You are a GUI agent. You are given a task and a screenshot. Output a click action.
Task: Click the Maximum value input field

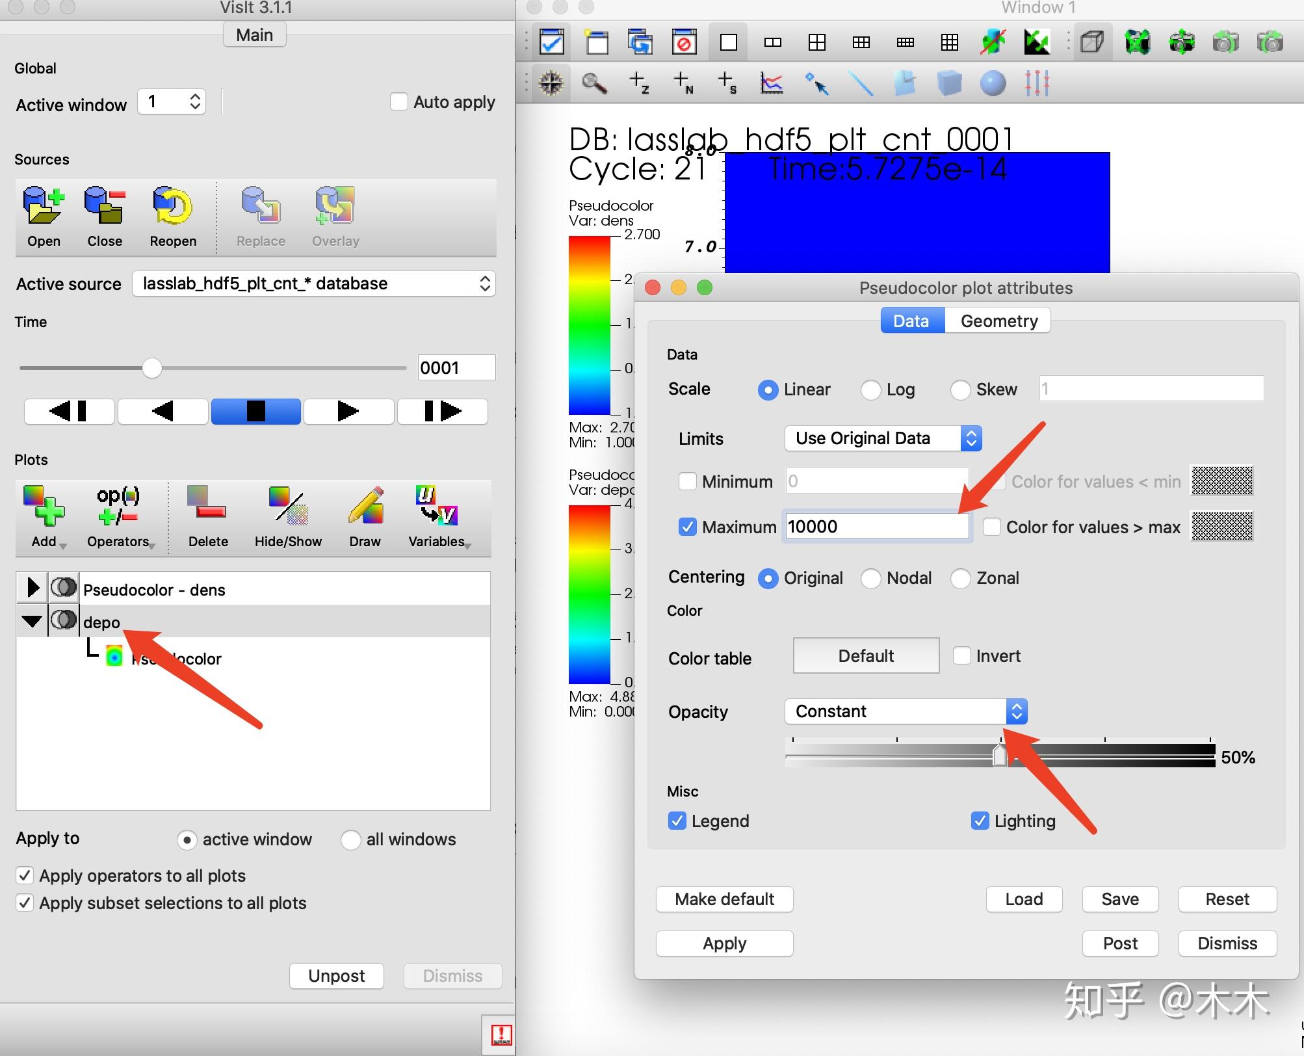(877, 527)
